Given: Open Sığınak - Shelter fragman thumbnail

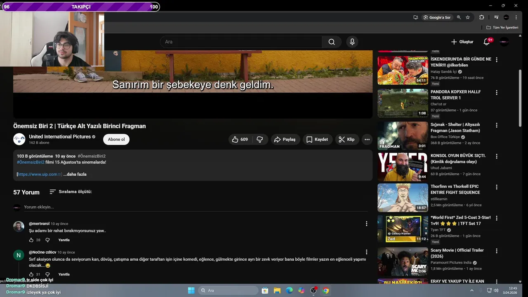Looking at the screenshot, I should [403, 136].
